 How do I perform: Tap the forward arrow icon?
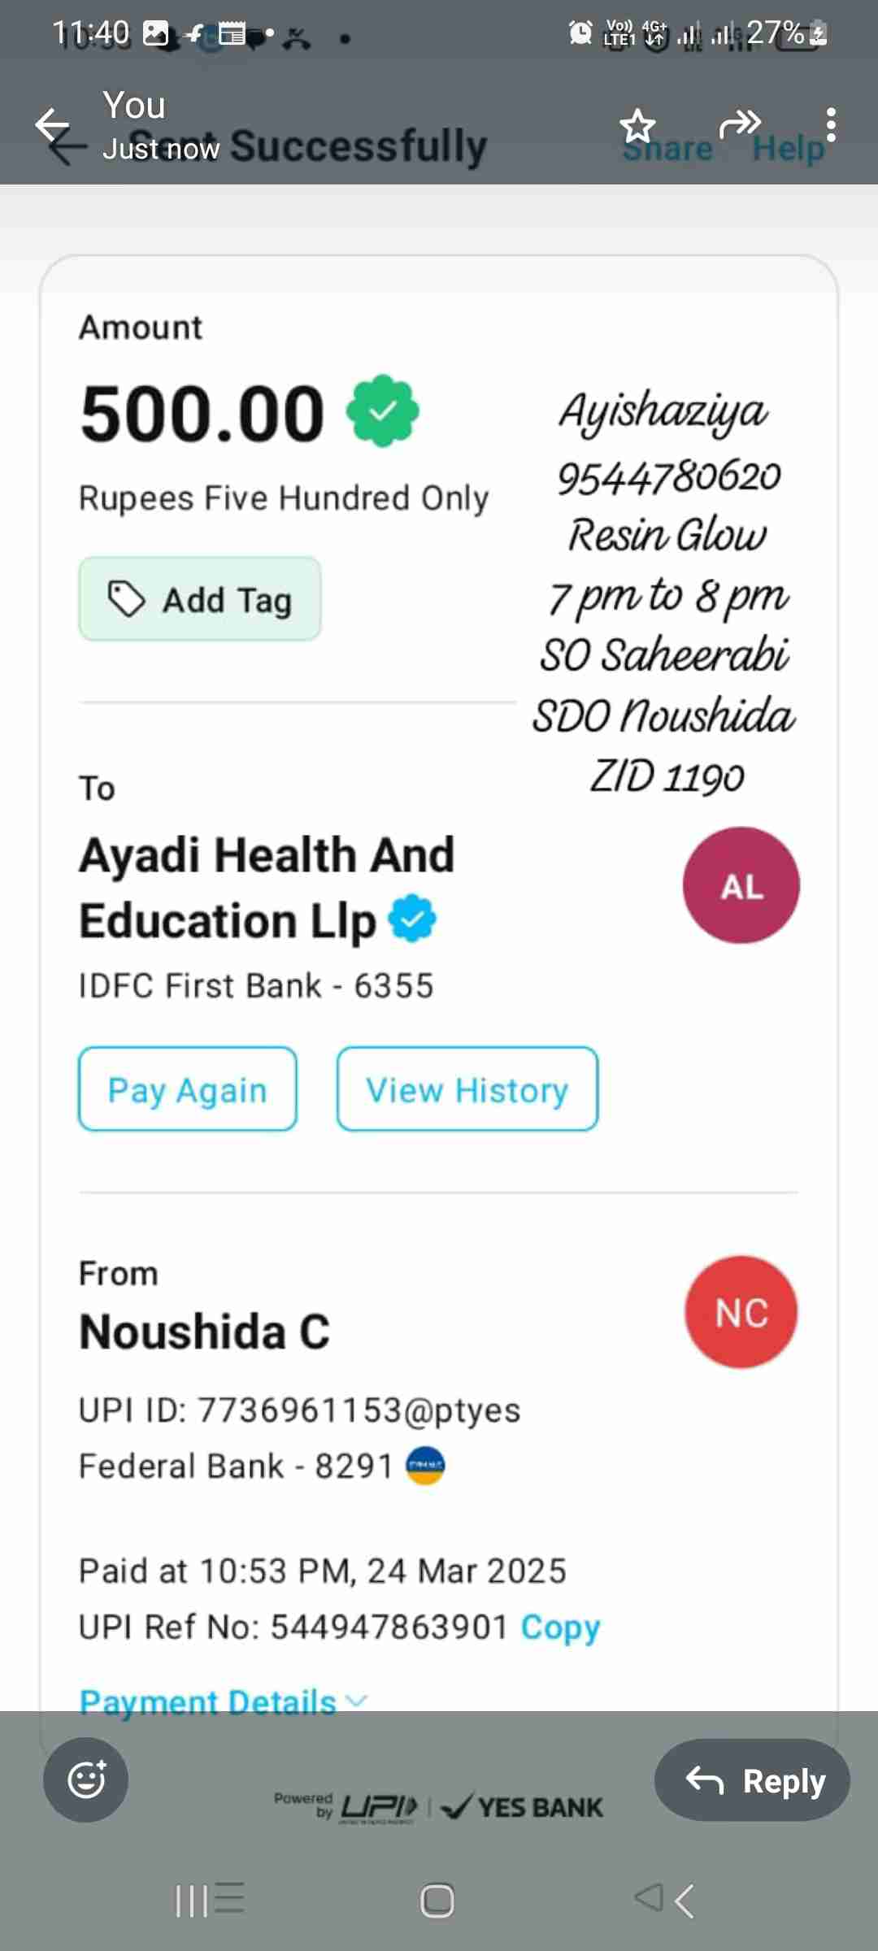(740, 124)
